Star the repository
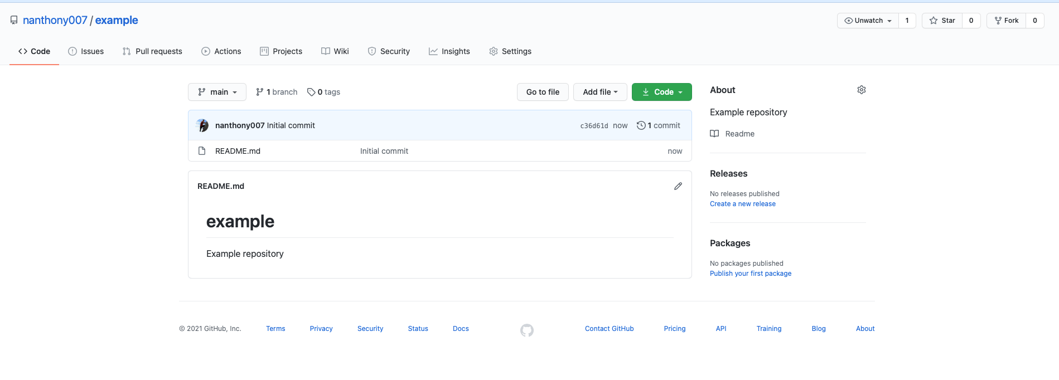Viewport: 1059px width, 380px height. (x=942, y=21)
